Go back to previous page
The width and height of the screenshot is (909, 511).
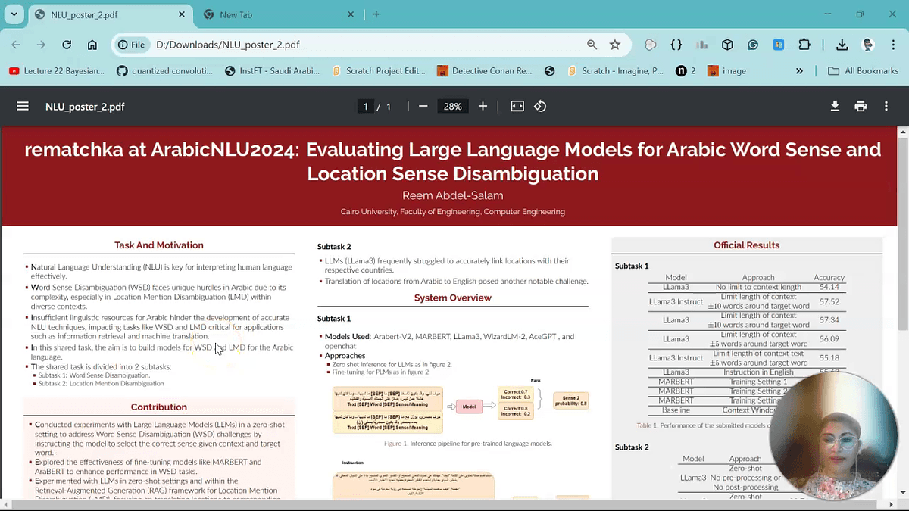click(16, 45)
